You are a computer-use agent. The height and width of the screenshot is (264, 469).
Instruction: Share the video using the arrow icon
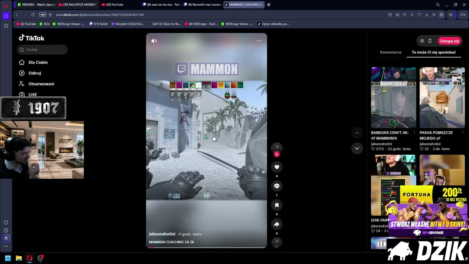coord(277,224)
